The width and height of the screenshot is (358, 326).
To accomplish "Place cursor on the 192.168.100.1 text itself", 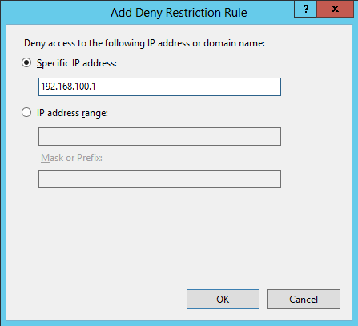I will click(68, 87).
